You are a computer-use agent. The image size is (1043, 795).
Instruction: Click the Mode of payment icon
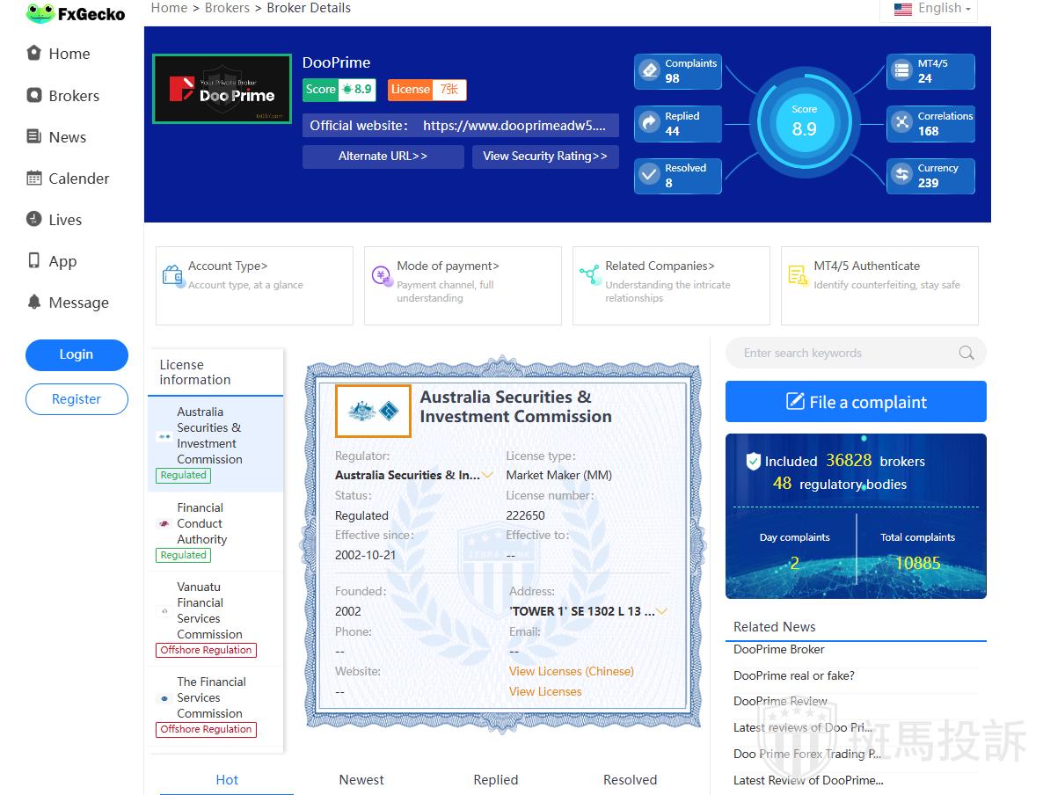tap(381, 275)
